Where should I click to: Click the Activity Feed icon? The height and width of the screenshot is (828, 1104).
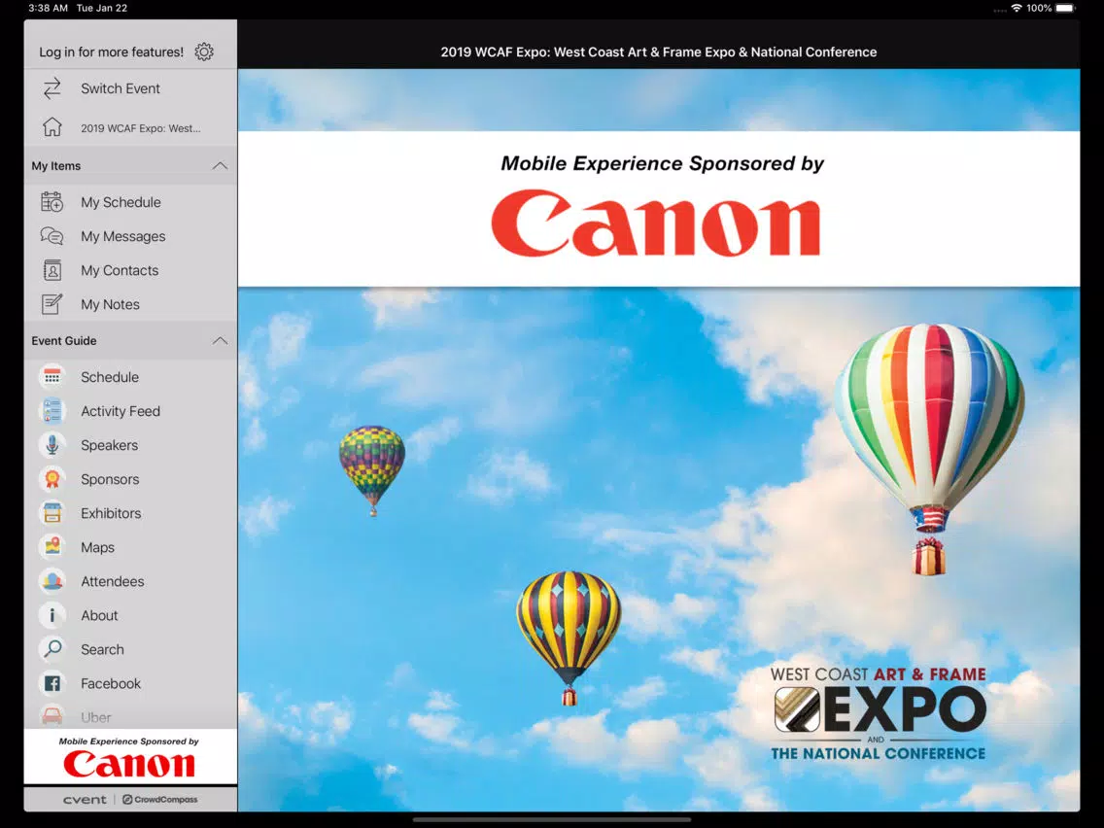click(x=52, y=411)
